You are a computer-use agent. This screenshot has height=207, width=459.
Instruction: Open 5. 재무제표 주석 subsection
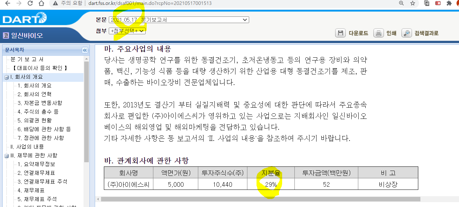click(37, 199)
